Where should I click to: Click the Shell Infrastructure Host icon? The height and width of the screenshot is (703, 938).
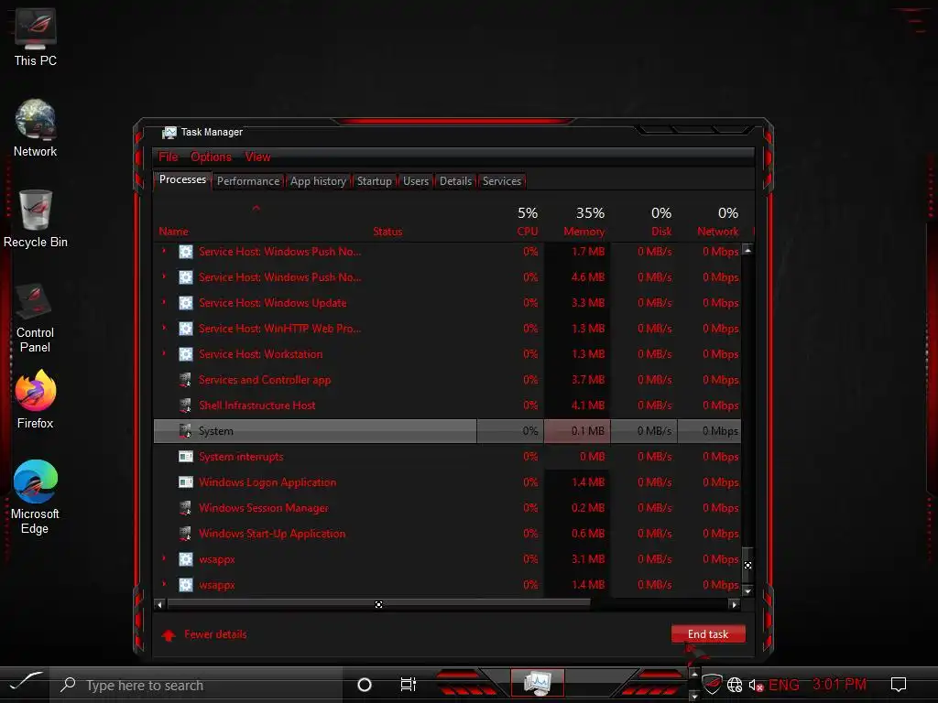[185, 406]
